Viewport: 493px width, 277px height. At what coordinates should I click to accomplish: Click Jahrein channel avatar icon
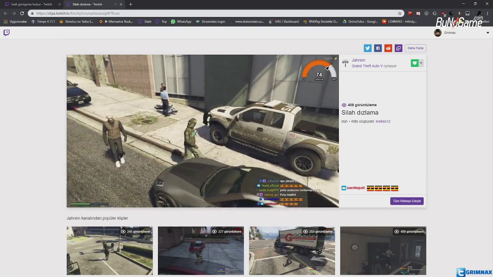(x=345, y=63)
